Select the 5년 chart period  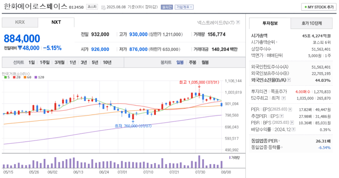point(95,62)
